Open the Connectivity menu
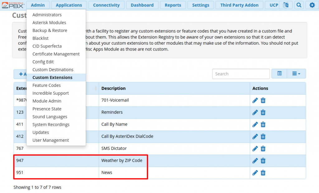The height and width of the screenshot is (193, 319). (x=107, y=5)
